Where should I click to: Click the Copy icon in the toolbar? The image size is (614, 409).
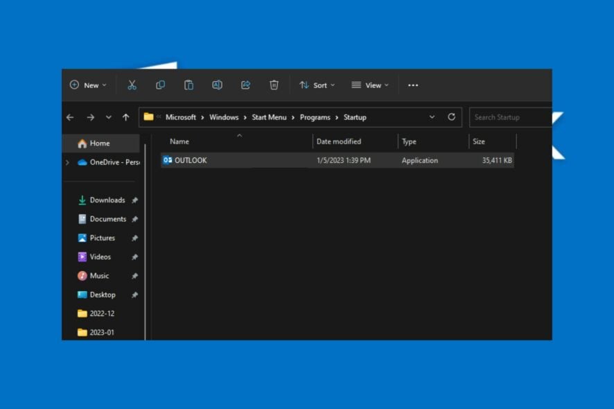click(x=160, y=85)
